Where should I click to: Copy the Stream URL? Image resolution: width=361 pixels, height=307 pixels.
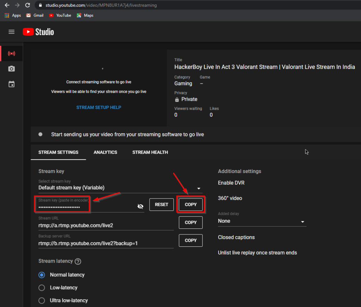click(x=191, y=222)
